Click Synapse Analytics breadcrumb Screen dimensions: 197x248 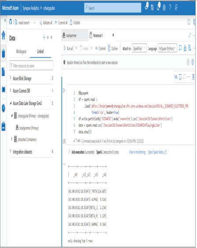31,8
